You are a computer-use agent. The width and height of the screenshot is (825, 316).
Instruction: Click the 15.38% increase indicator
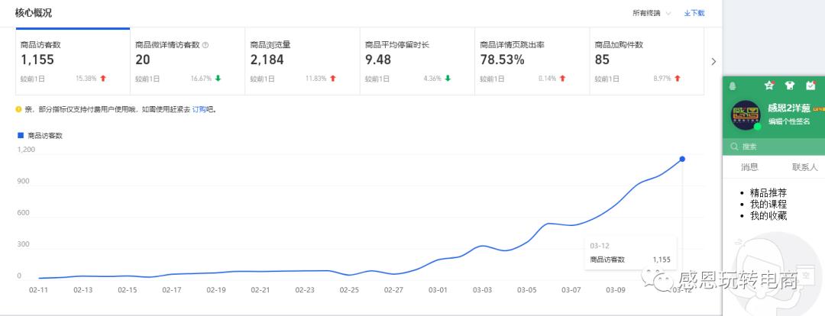click(90, 79)
